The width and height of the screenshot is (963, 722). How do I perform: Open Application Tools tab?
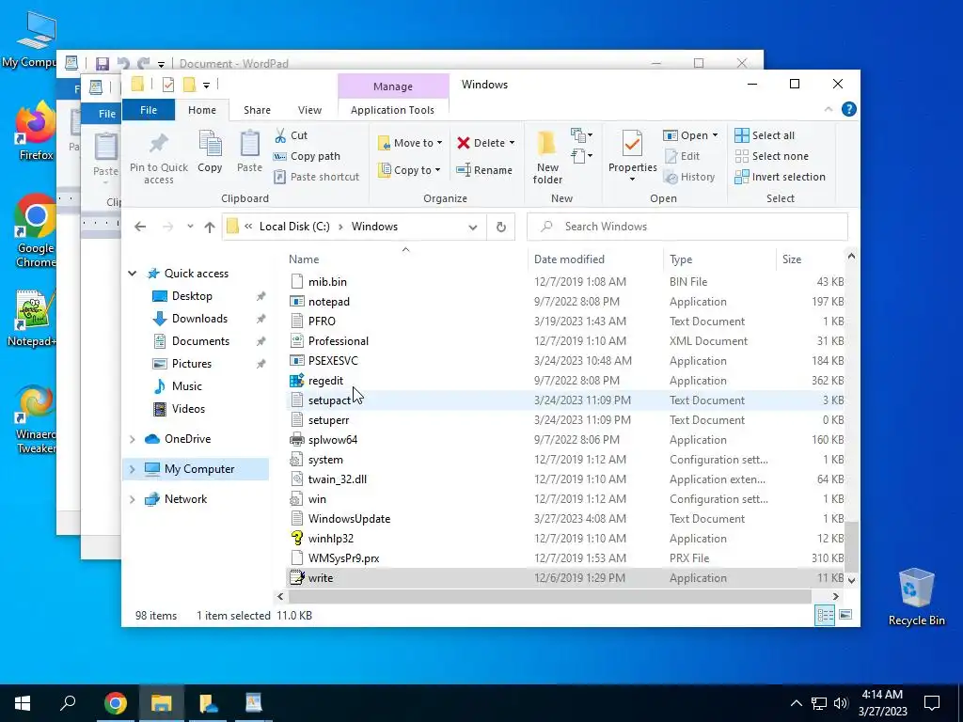[392, 110]
